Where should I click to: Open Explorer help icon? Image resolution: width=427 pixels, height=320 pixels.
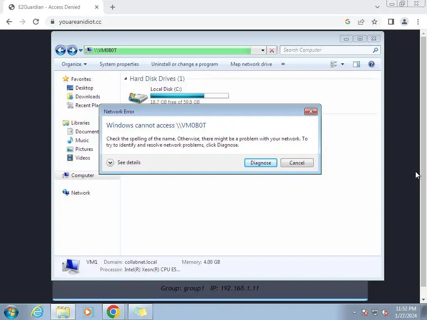click(x=372, y=64)
